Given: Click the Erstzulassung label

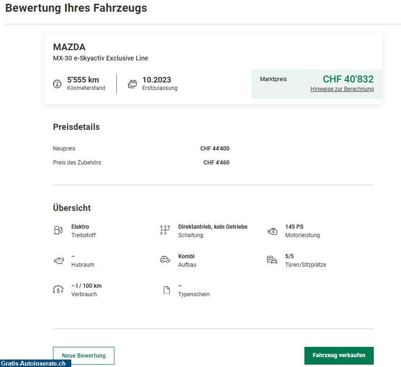Looking at the screenshot, I should click(x=160, y=88).
